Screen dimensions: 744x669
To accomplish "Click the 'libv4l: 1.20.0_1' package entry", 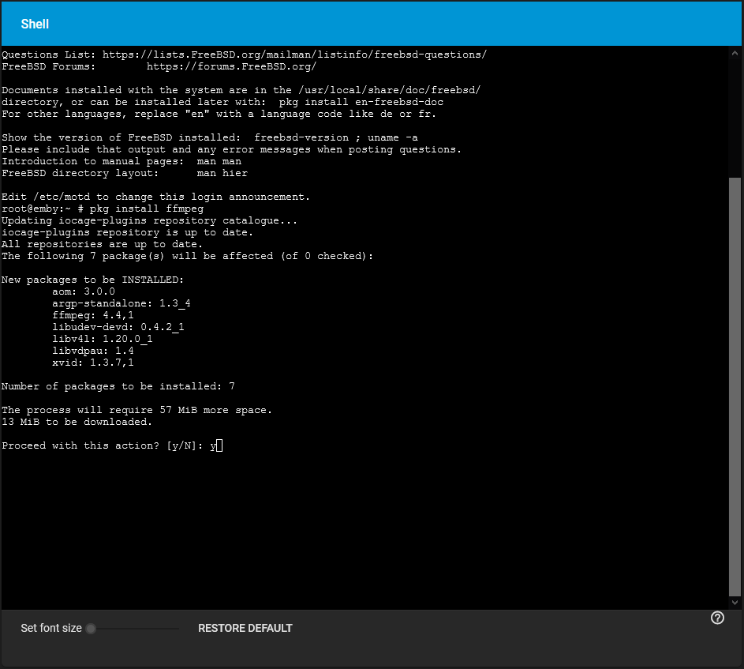I will click(103, 339).
